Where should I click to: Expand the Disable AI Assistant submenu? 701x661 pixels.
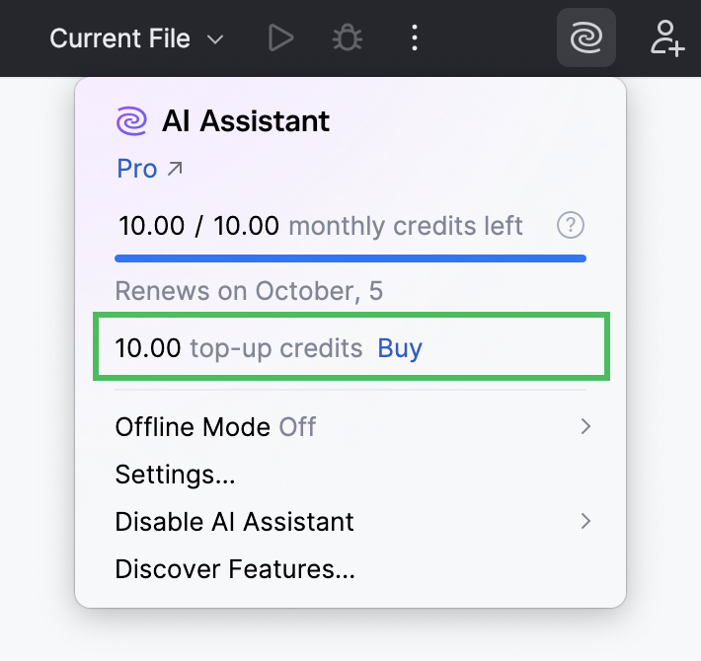350,522
